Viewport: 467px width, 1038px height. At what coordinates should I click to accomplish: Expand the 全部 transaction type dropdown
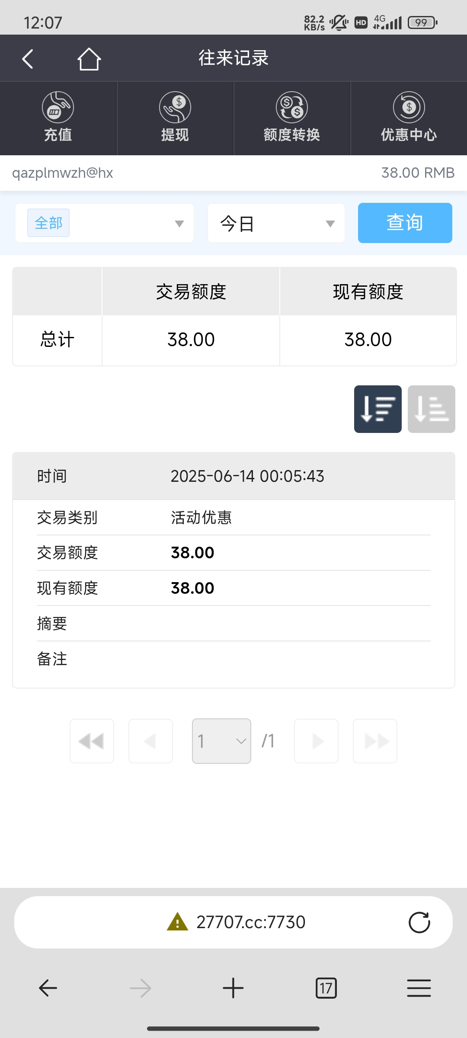coord(105,223)
